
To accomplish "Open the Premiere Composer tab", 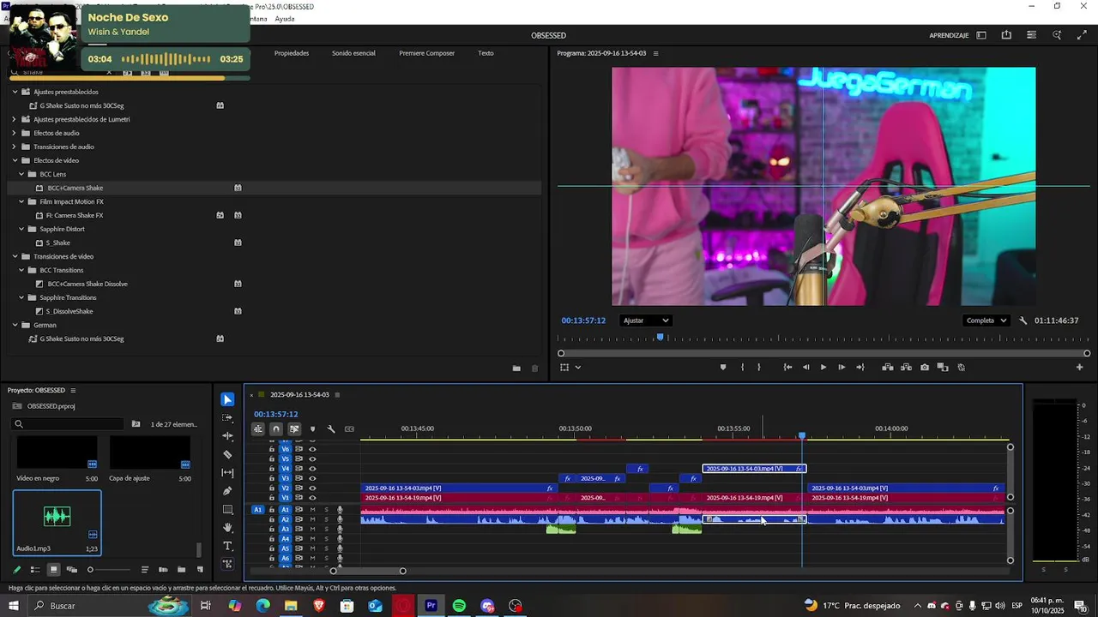I will tap(426, 53).
